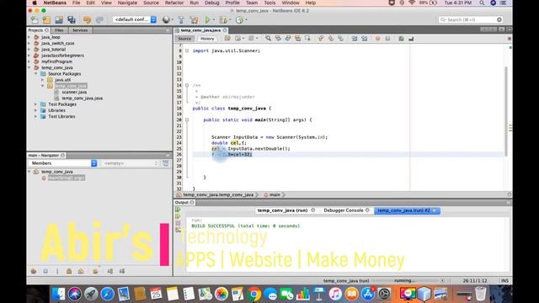Click the Find Previous Occurrence icon
The width and height of the screenshot is (539, 303).
coord(278,39)
